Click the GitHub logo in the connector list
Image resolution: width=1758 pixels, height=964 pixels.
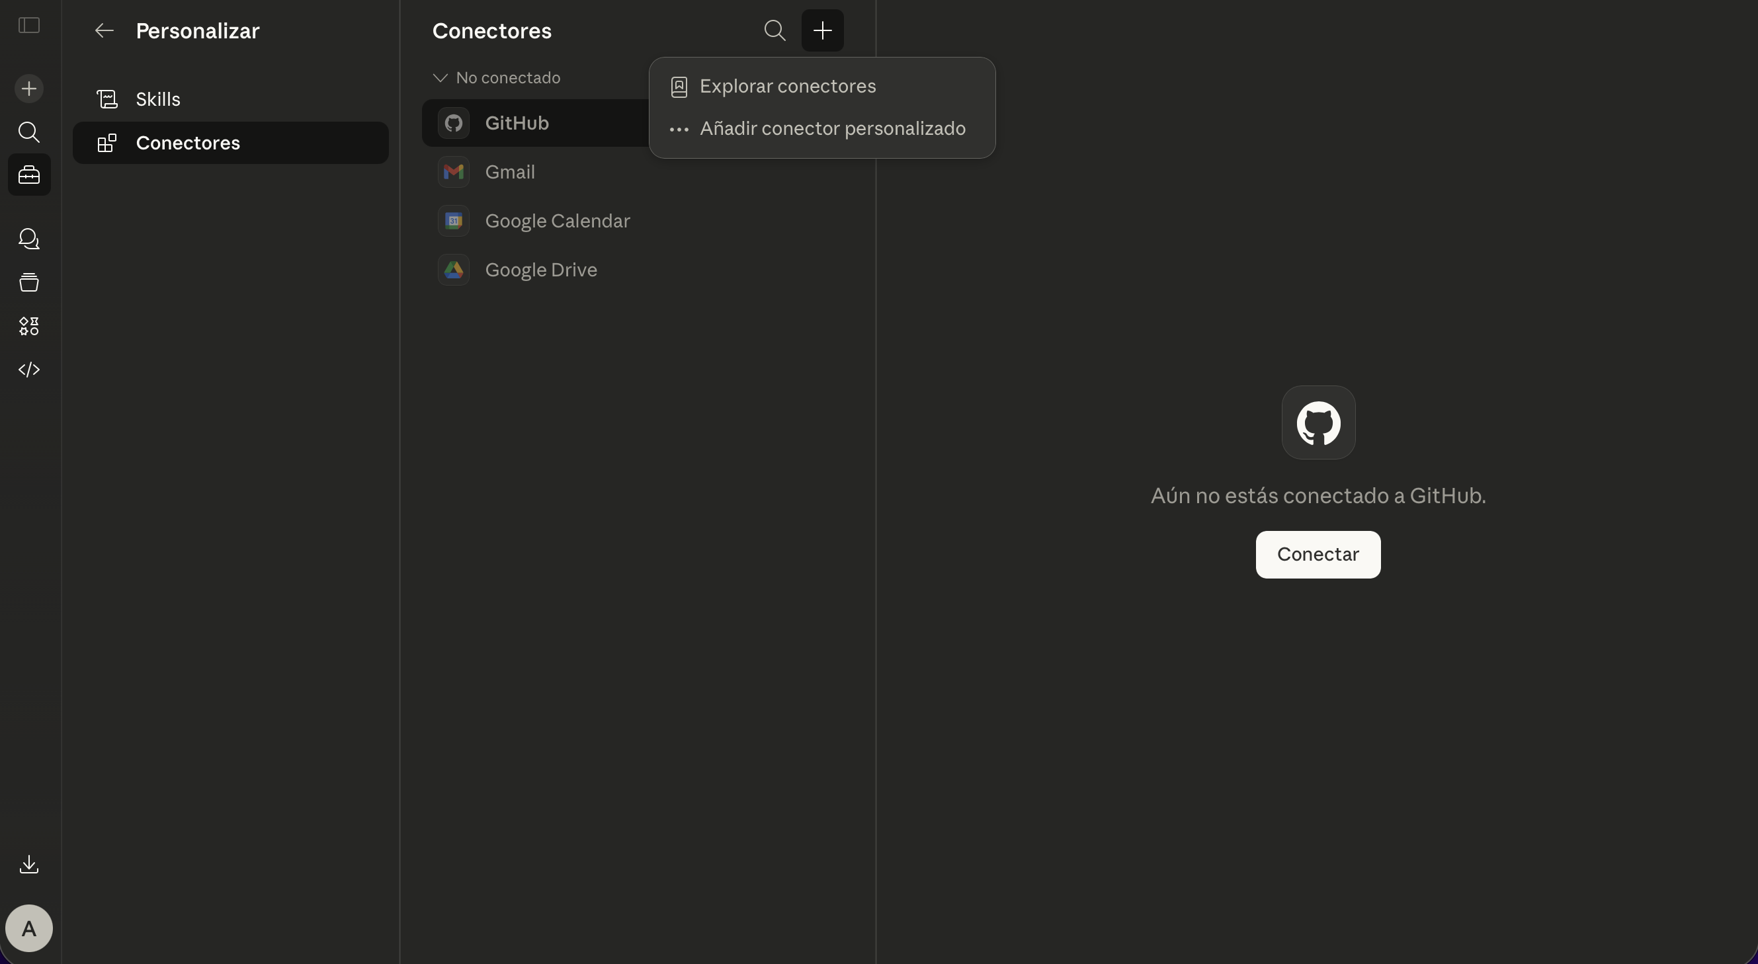click(x=454, y=123)
